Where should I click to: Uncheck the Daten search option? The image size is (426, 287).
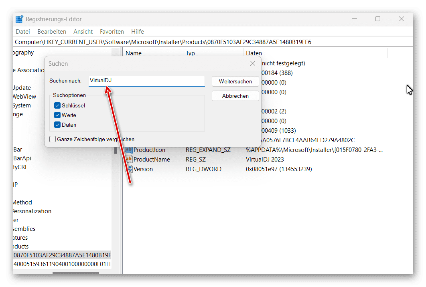(57, 125)
